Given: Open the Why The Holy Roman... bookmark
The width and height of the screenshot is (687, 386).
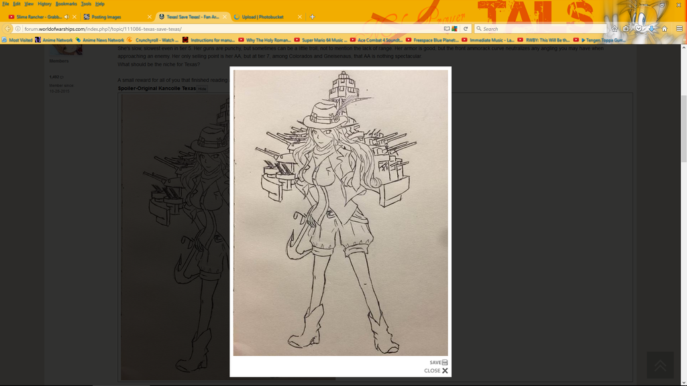Looking at the screenshot, I should tap(264, 40).
